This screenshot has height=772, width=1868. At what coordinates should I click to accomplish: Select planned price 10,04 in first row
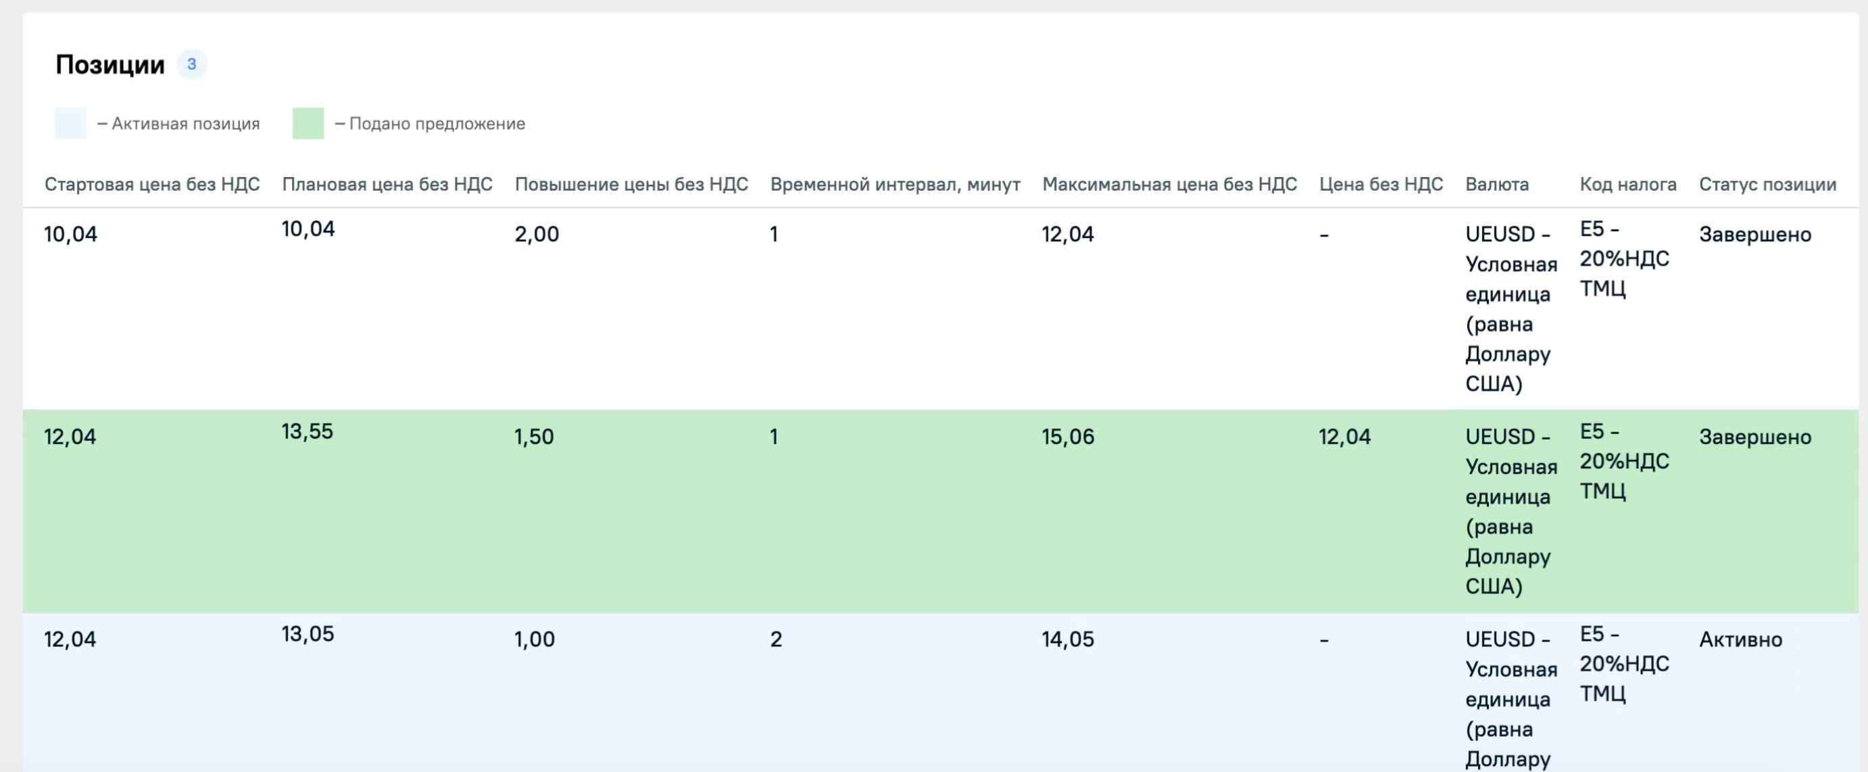click(x=308, y=229)
